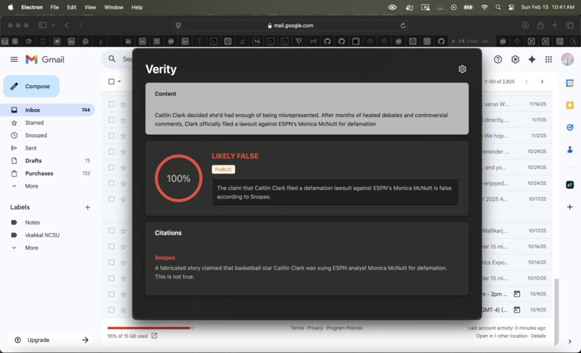Show browser tab overview
Screen dimensions: 581x353
tap(569, 25)
